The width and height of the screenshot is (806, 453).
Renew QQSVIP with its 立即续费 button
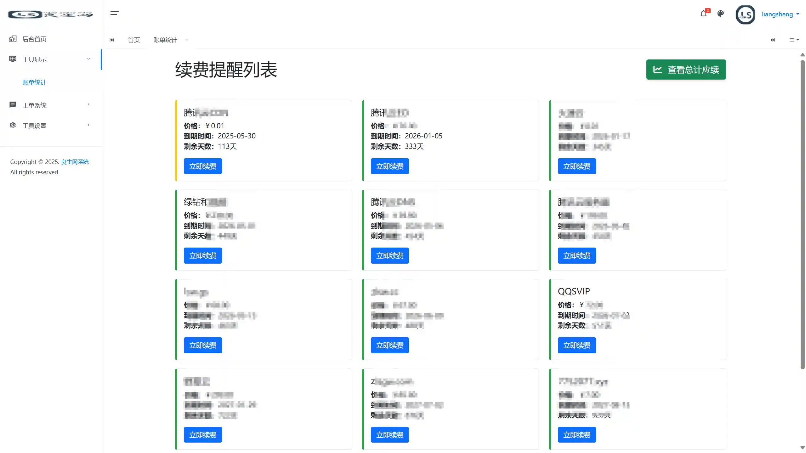tap(576, 345)
